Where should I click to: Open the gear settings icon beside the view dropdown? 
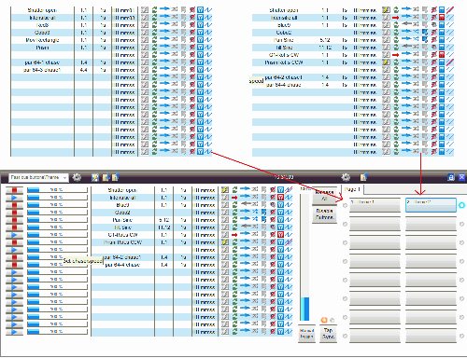point(77,177)
